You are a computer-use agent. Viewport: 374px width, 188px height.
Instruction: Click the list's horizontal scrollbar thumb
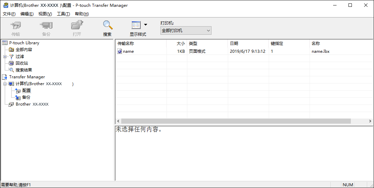(236, 121)
